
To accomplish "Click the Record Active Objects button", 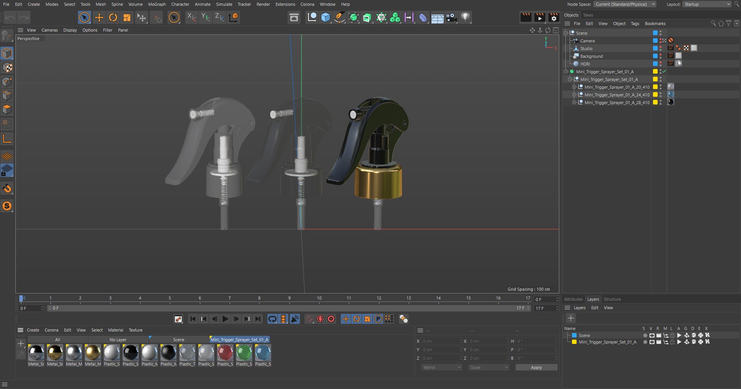I will [320, 319].
